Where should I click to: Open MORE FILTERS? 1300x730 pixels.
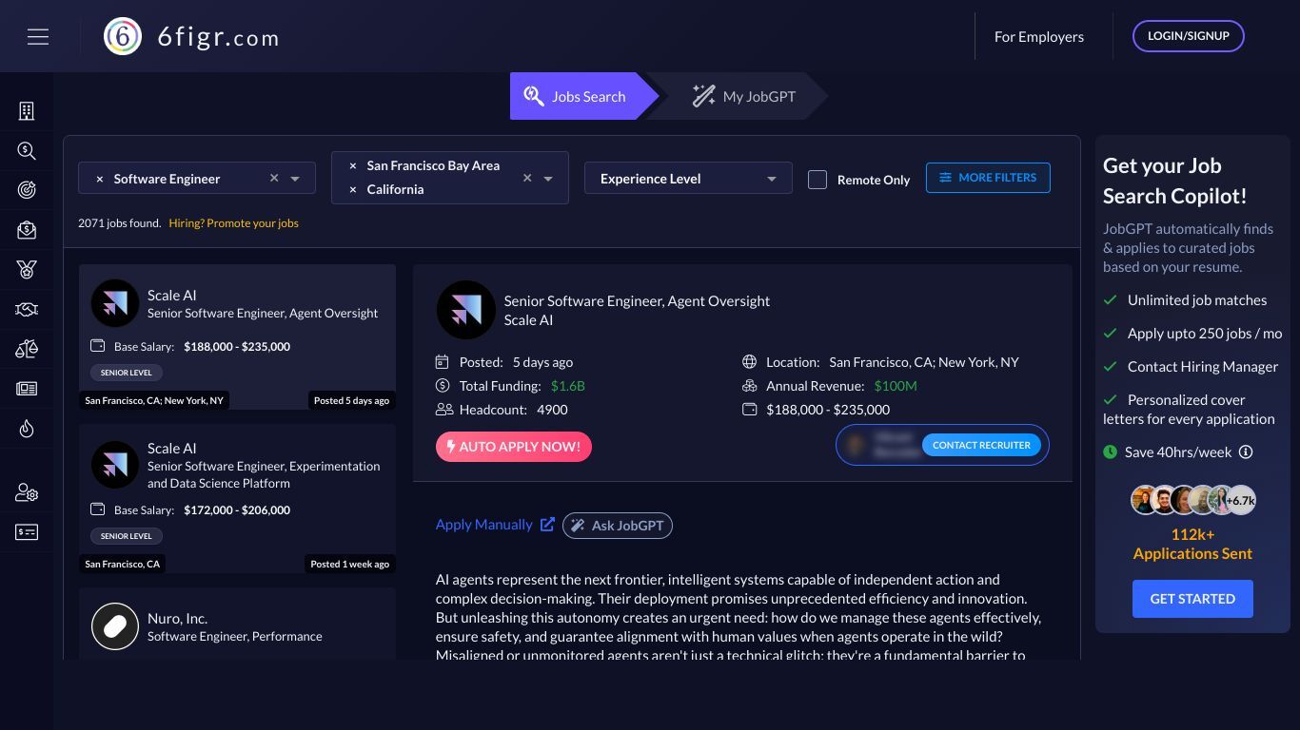pyautogui.click(x=988, y=178)
